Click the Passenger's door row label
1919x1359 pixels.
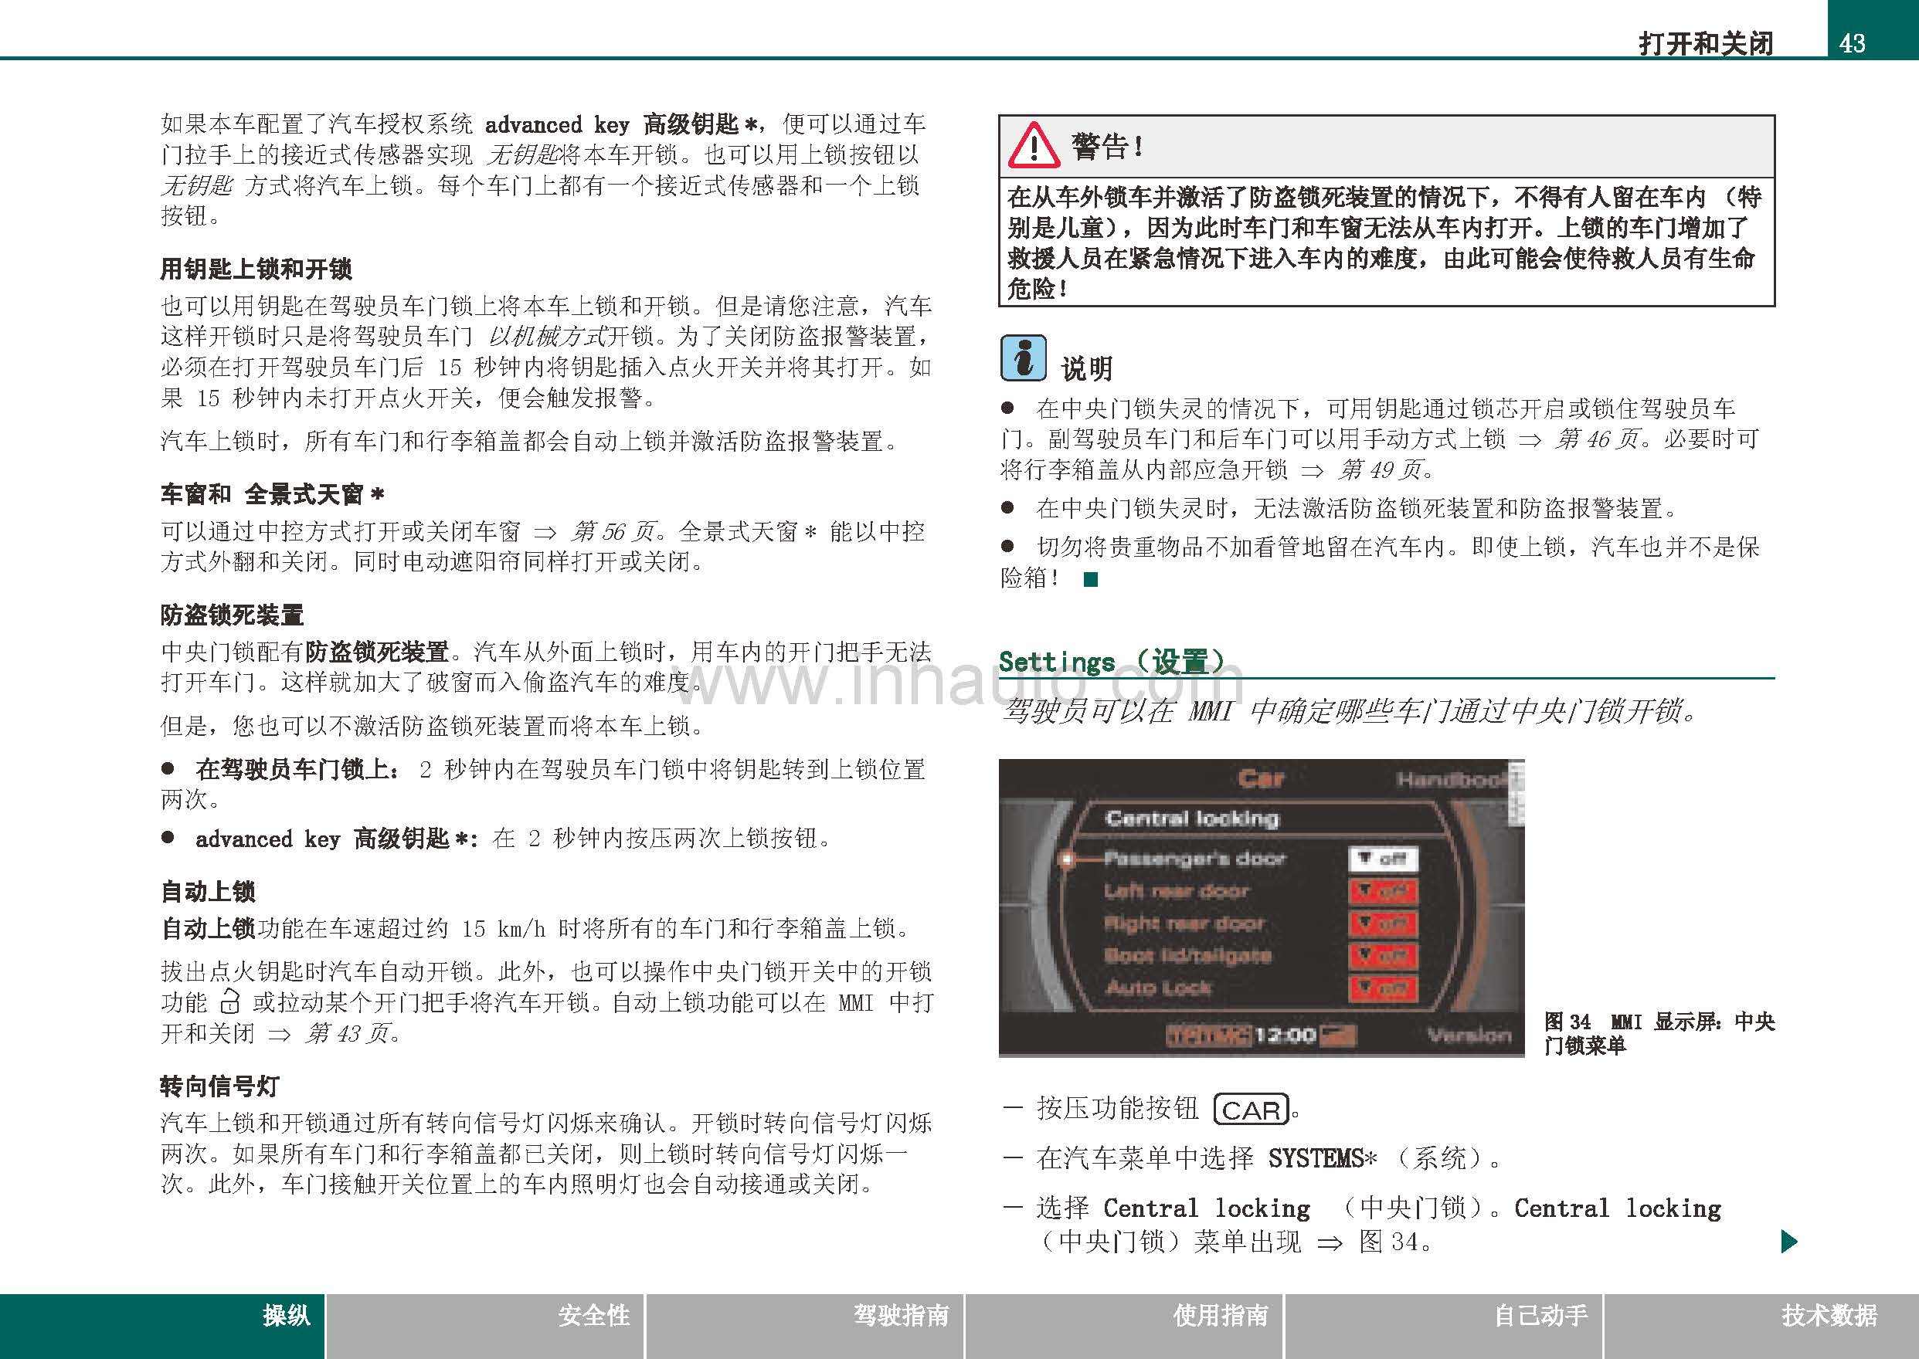click(1194, 859)
